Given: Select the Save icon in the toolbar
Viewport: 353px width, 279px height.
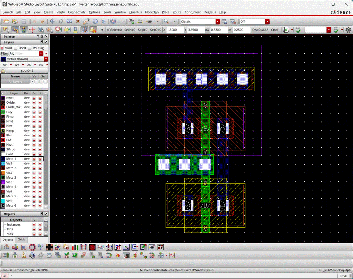Looking at the screenshot, I should (23, 21).
